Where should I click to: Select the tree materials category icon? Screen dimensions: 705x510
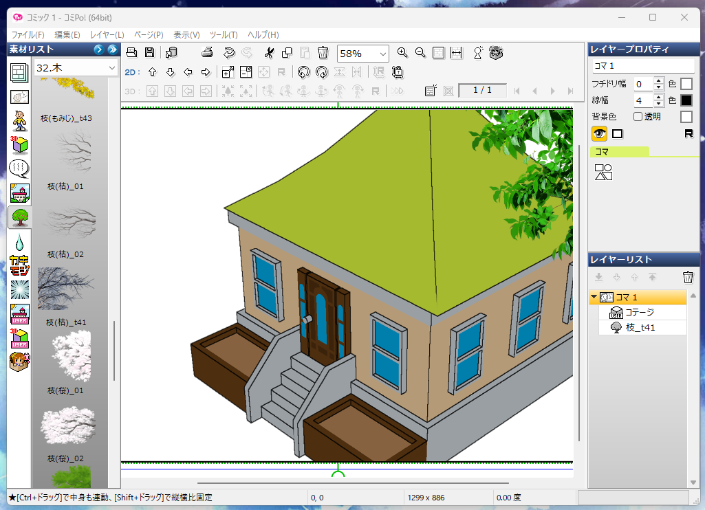20,217
